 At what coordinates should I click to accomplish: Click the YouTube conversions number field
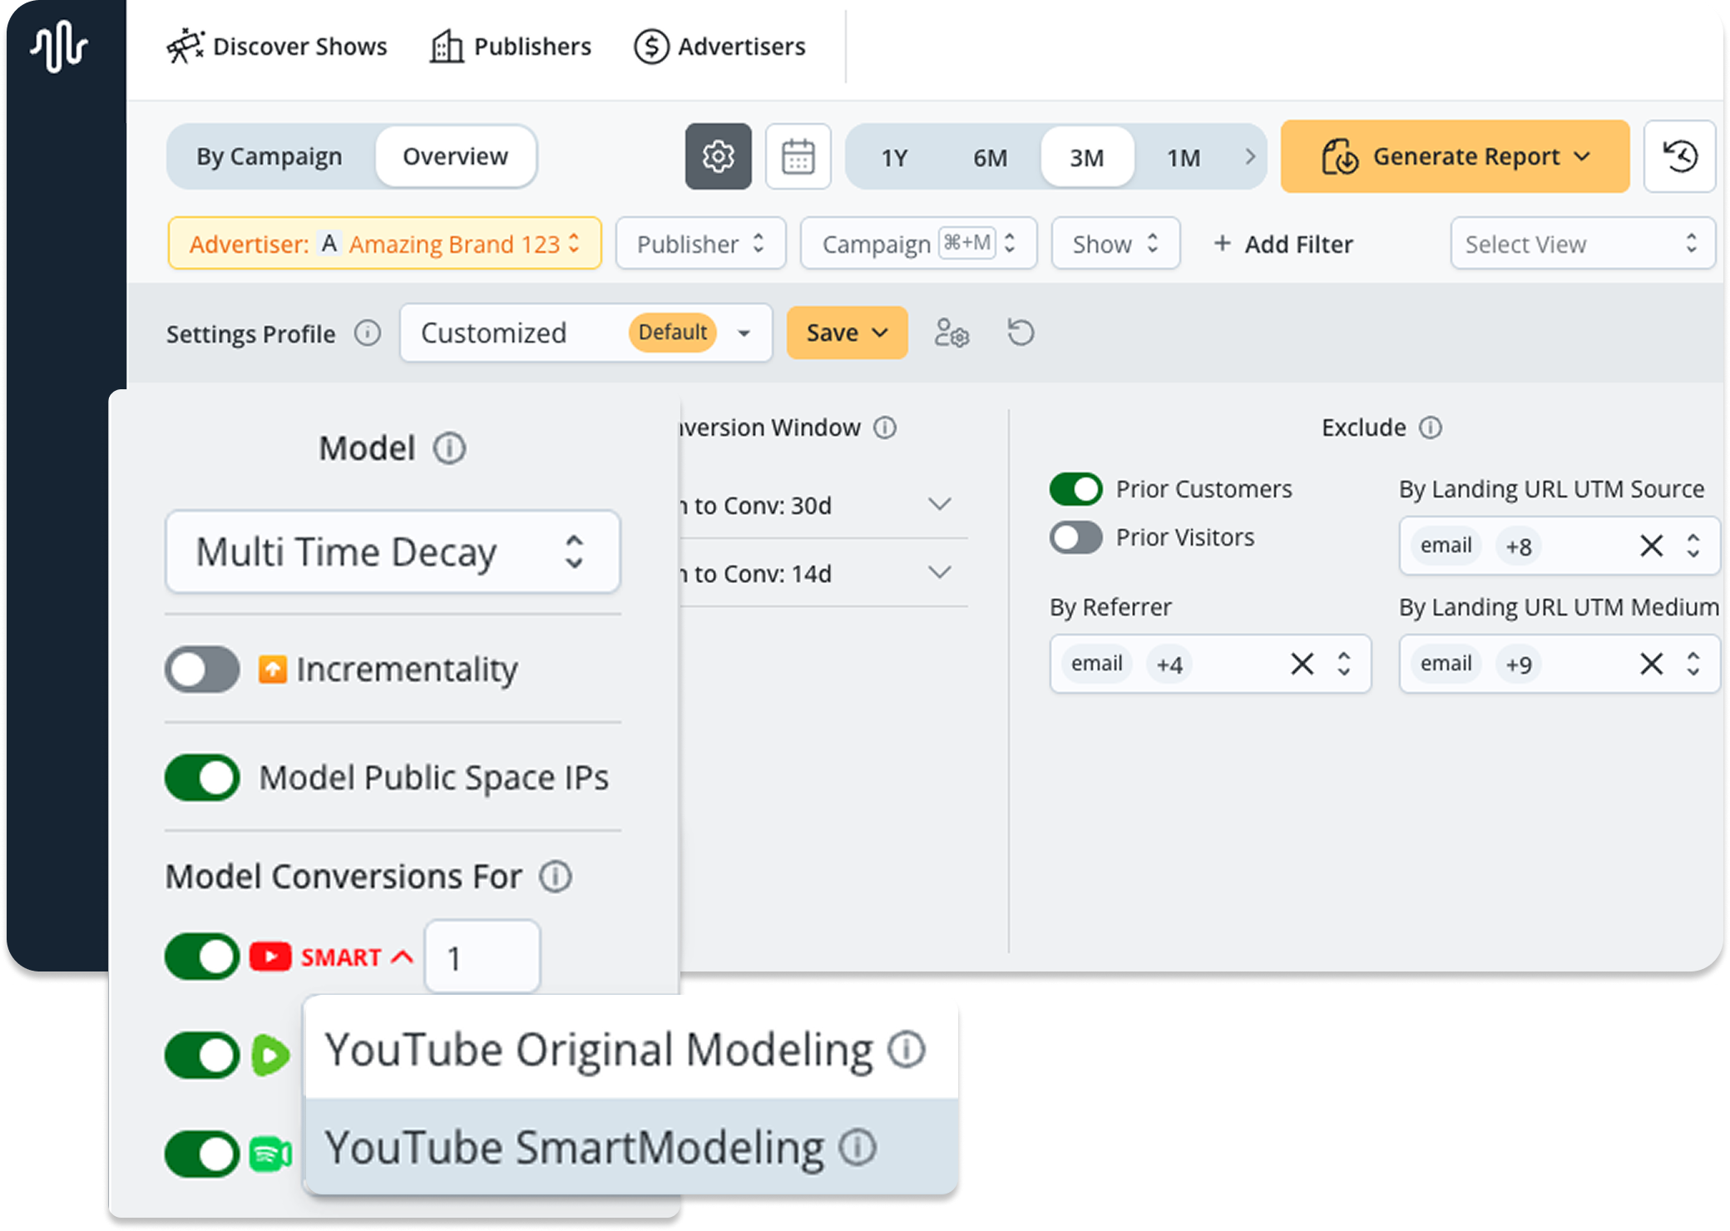482,957
